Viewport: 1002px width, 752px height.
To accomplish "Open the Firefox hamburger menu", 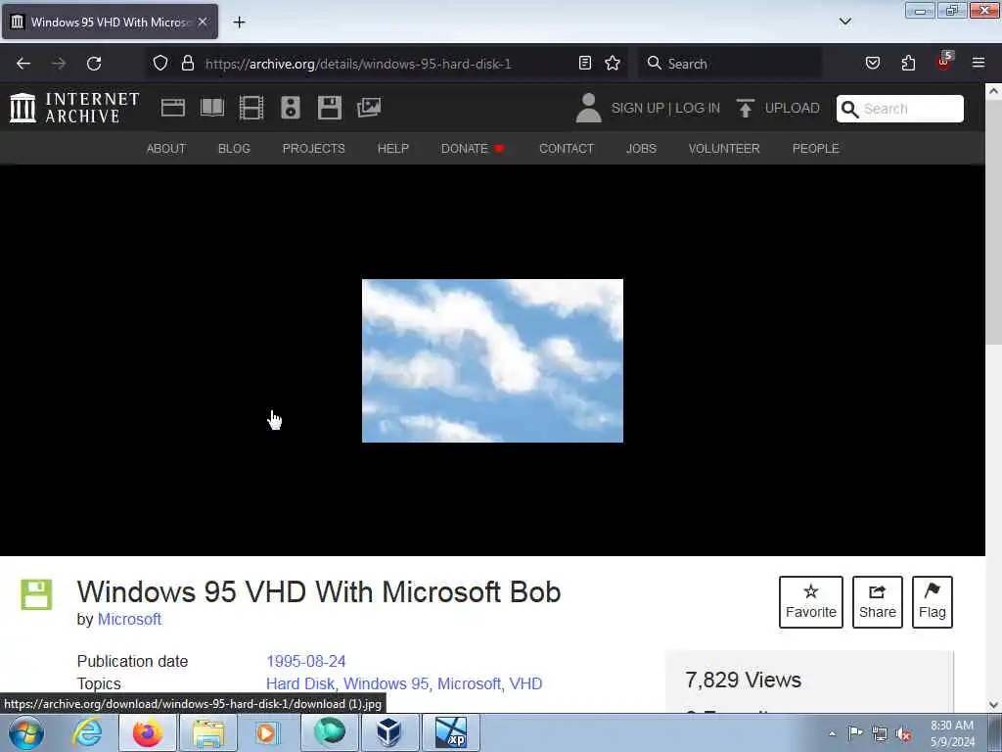I will pos(979,63).
